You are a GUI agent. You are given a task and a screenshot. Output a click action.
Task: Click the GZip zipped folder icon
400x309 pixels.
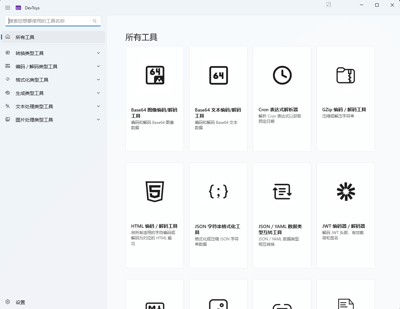pyautogui.click(x=346, y=75)
